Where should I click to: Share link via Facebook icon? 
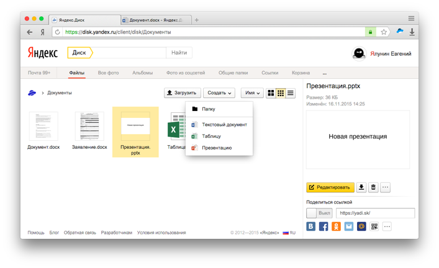tap(324, 226)
